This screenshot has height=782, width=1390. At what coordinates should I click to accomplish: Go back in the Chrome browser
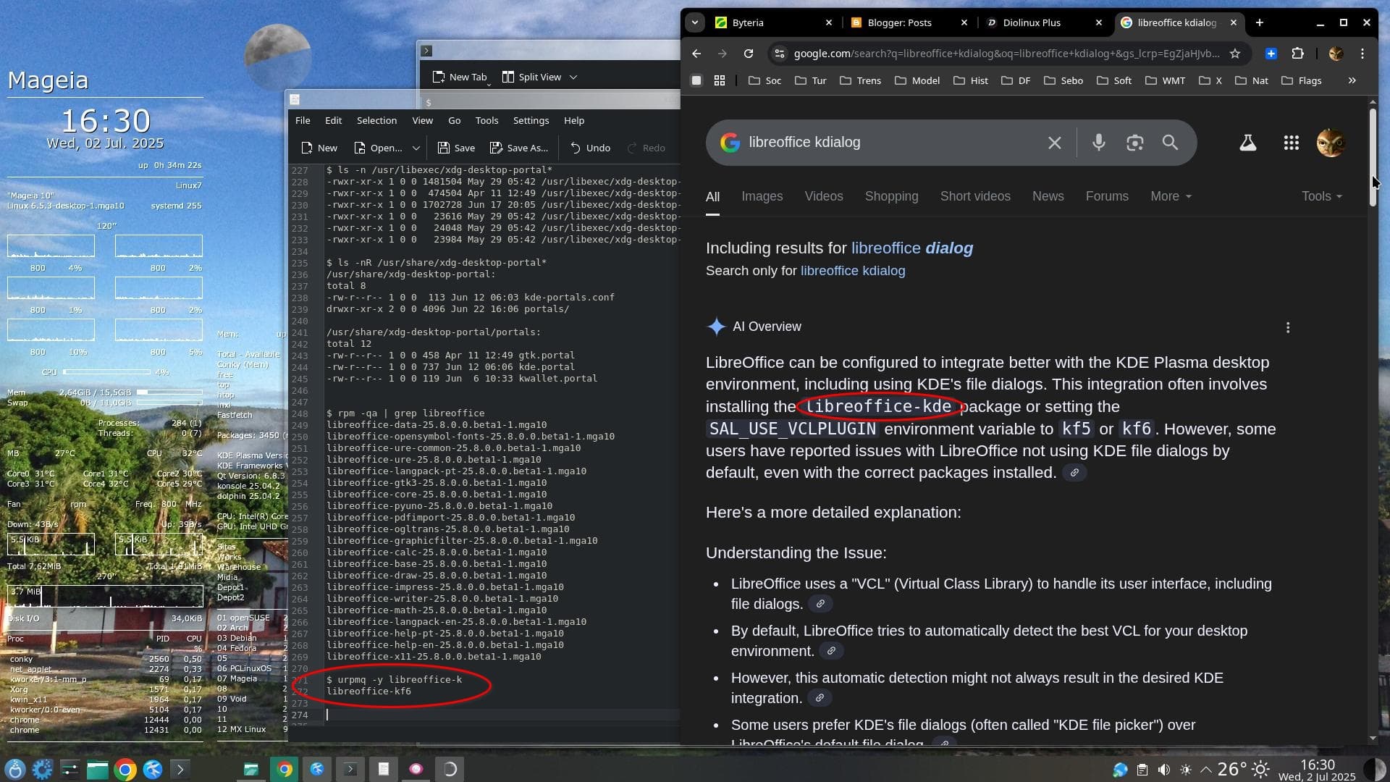coord(696,54)
